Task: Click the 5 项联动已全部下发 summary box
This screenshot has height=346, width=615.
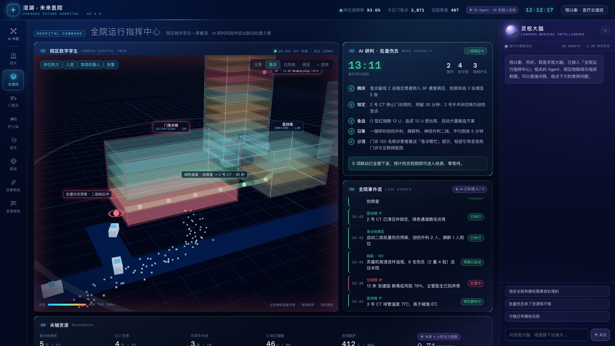Action: (417, 163)
